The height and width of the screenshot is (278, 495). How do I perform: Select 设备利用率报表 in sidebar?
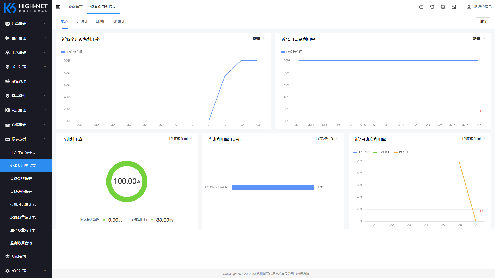(x=26, y=166)
